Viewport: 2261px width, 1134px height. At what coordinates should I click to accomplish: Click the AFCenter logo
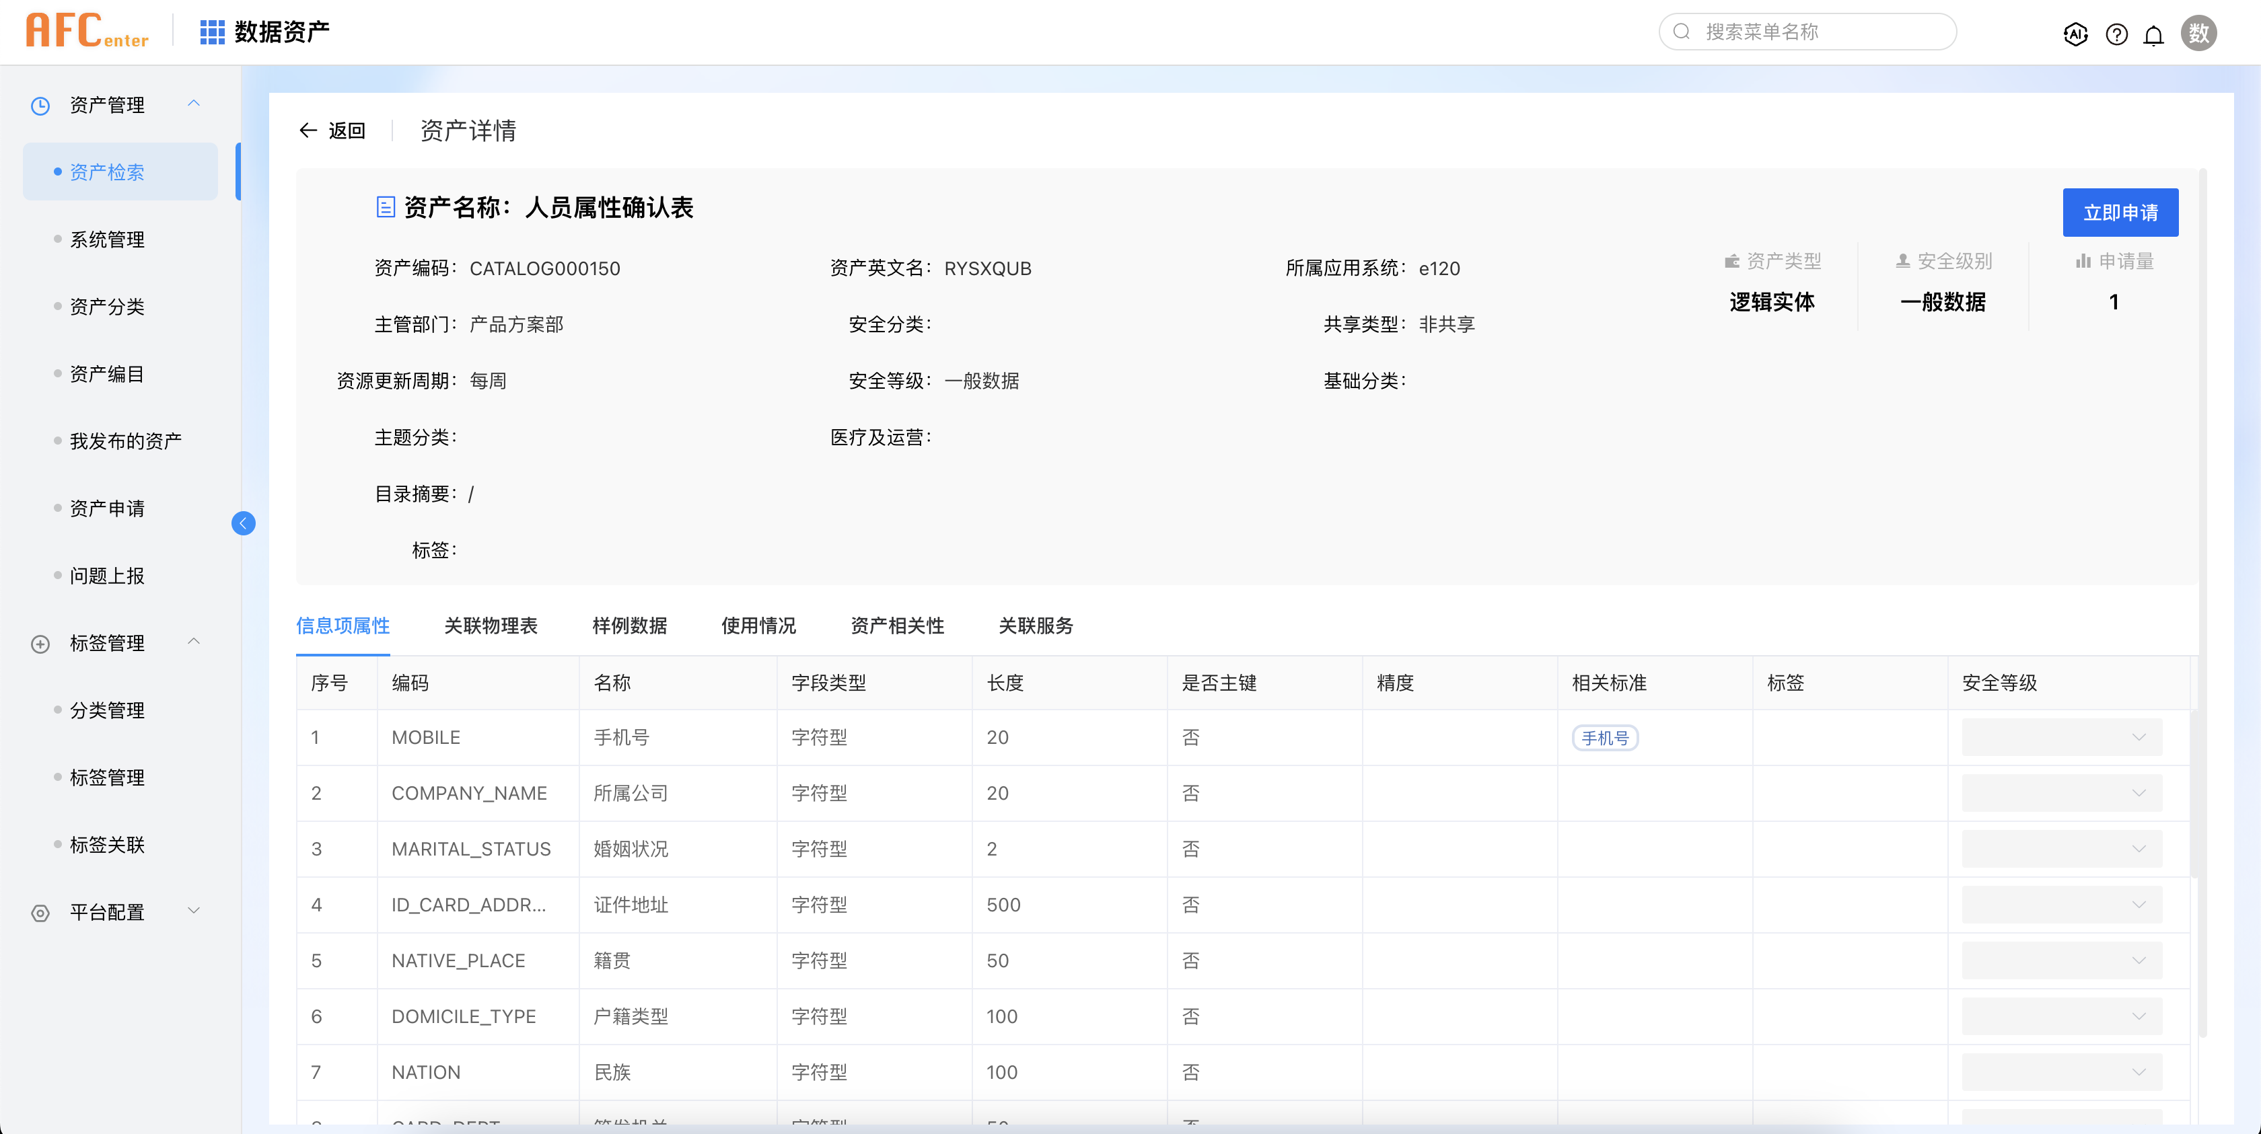tap(87, 32)
